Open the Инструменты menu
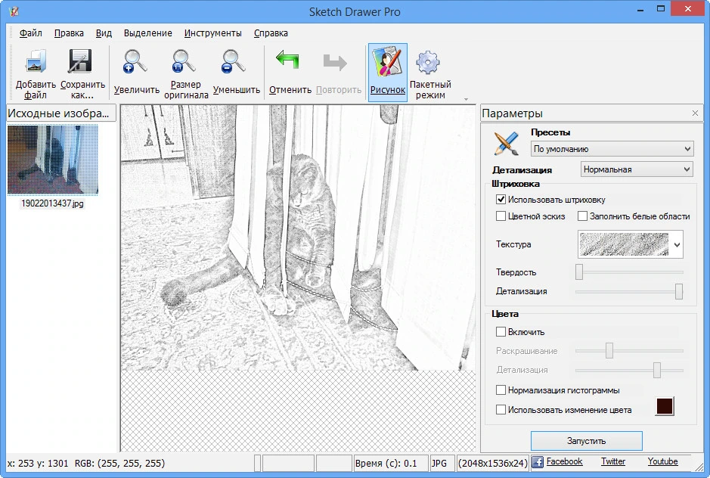The height and width of the screenshot is (478, 710). coord(212,33)
